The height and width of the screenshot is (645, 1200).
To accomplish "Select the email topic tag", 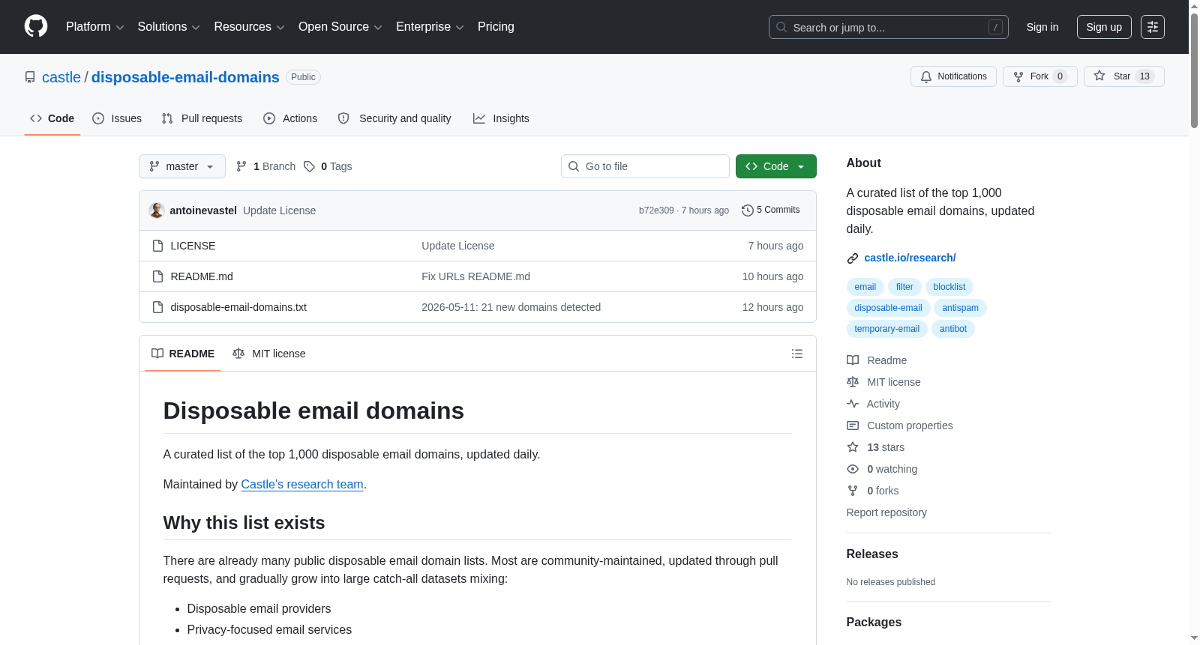I will 865,287.
